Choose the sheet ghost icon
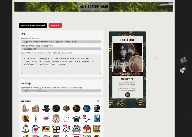Viewport: 192px width, 137px height. (x=26, y=129)
